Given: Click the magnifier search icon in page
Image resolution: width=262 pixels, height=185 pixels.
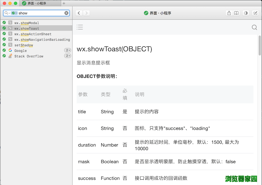Looking at the screenshot, I should pos(254,27).
